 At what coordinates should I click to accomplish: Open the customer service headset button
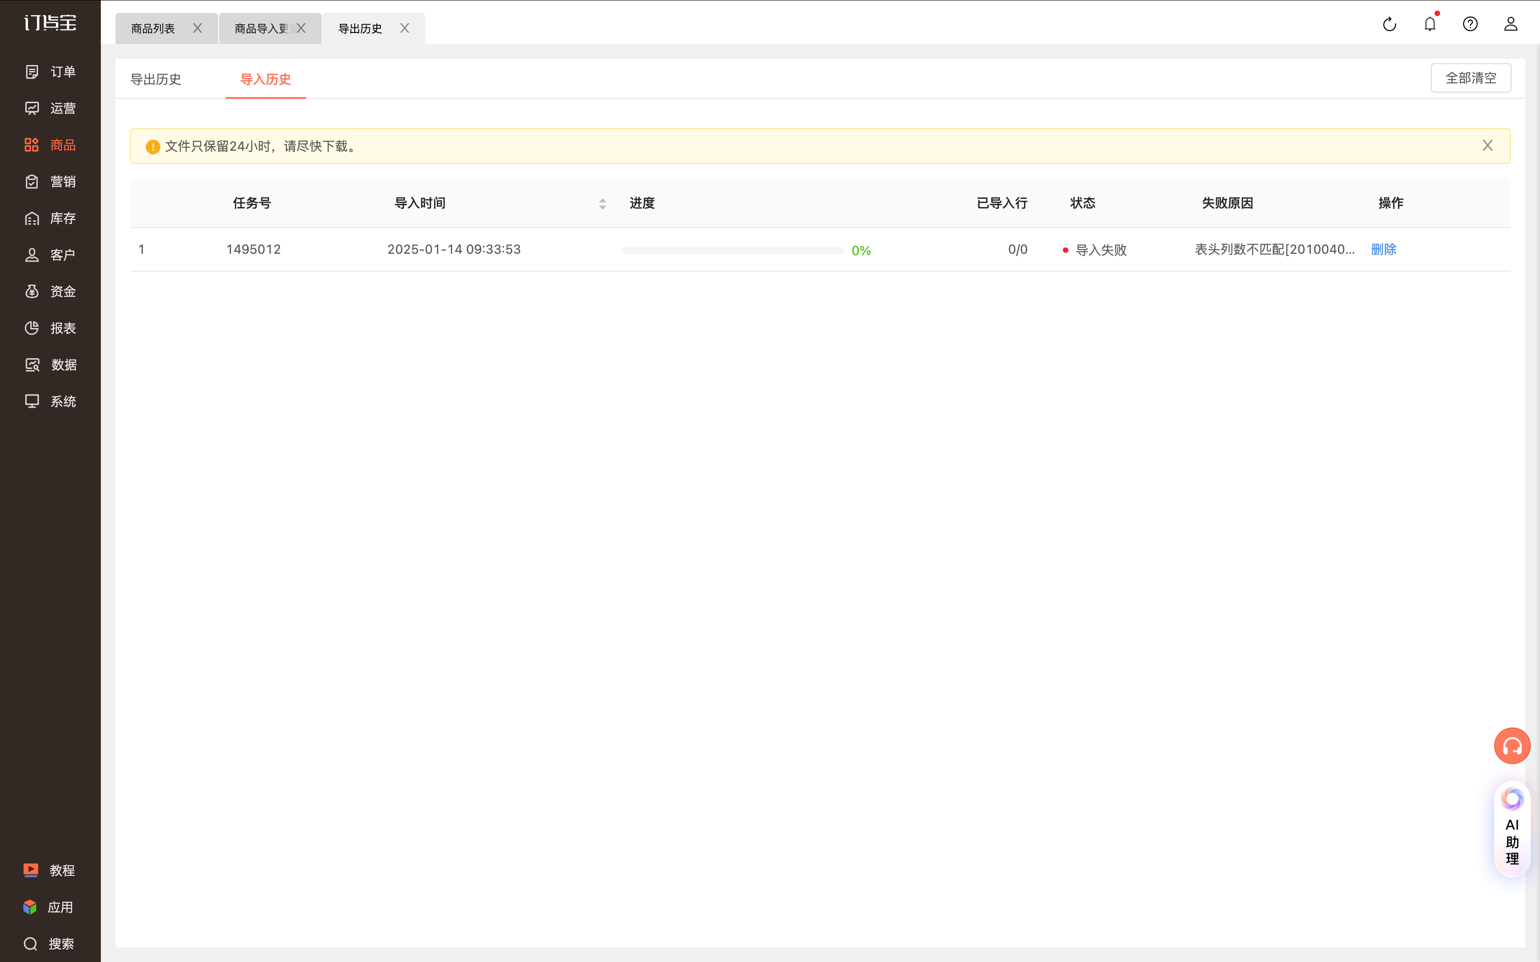(x=1512, y=746)
